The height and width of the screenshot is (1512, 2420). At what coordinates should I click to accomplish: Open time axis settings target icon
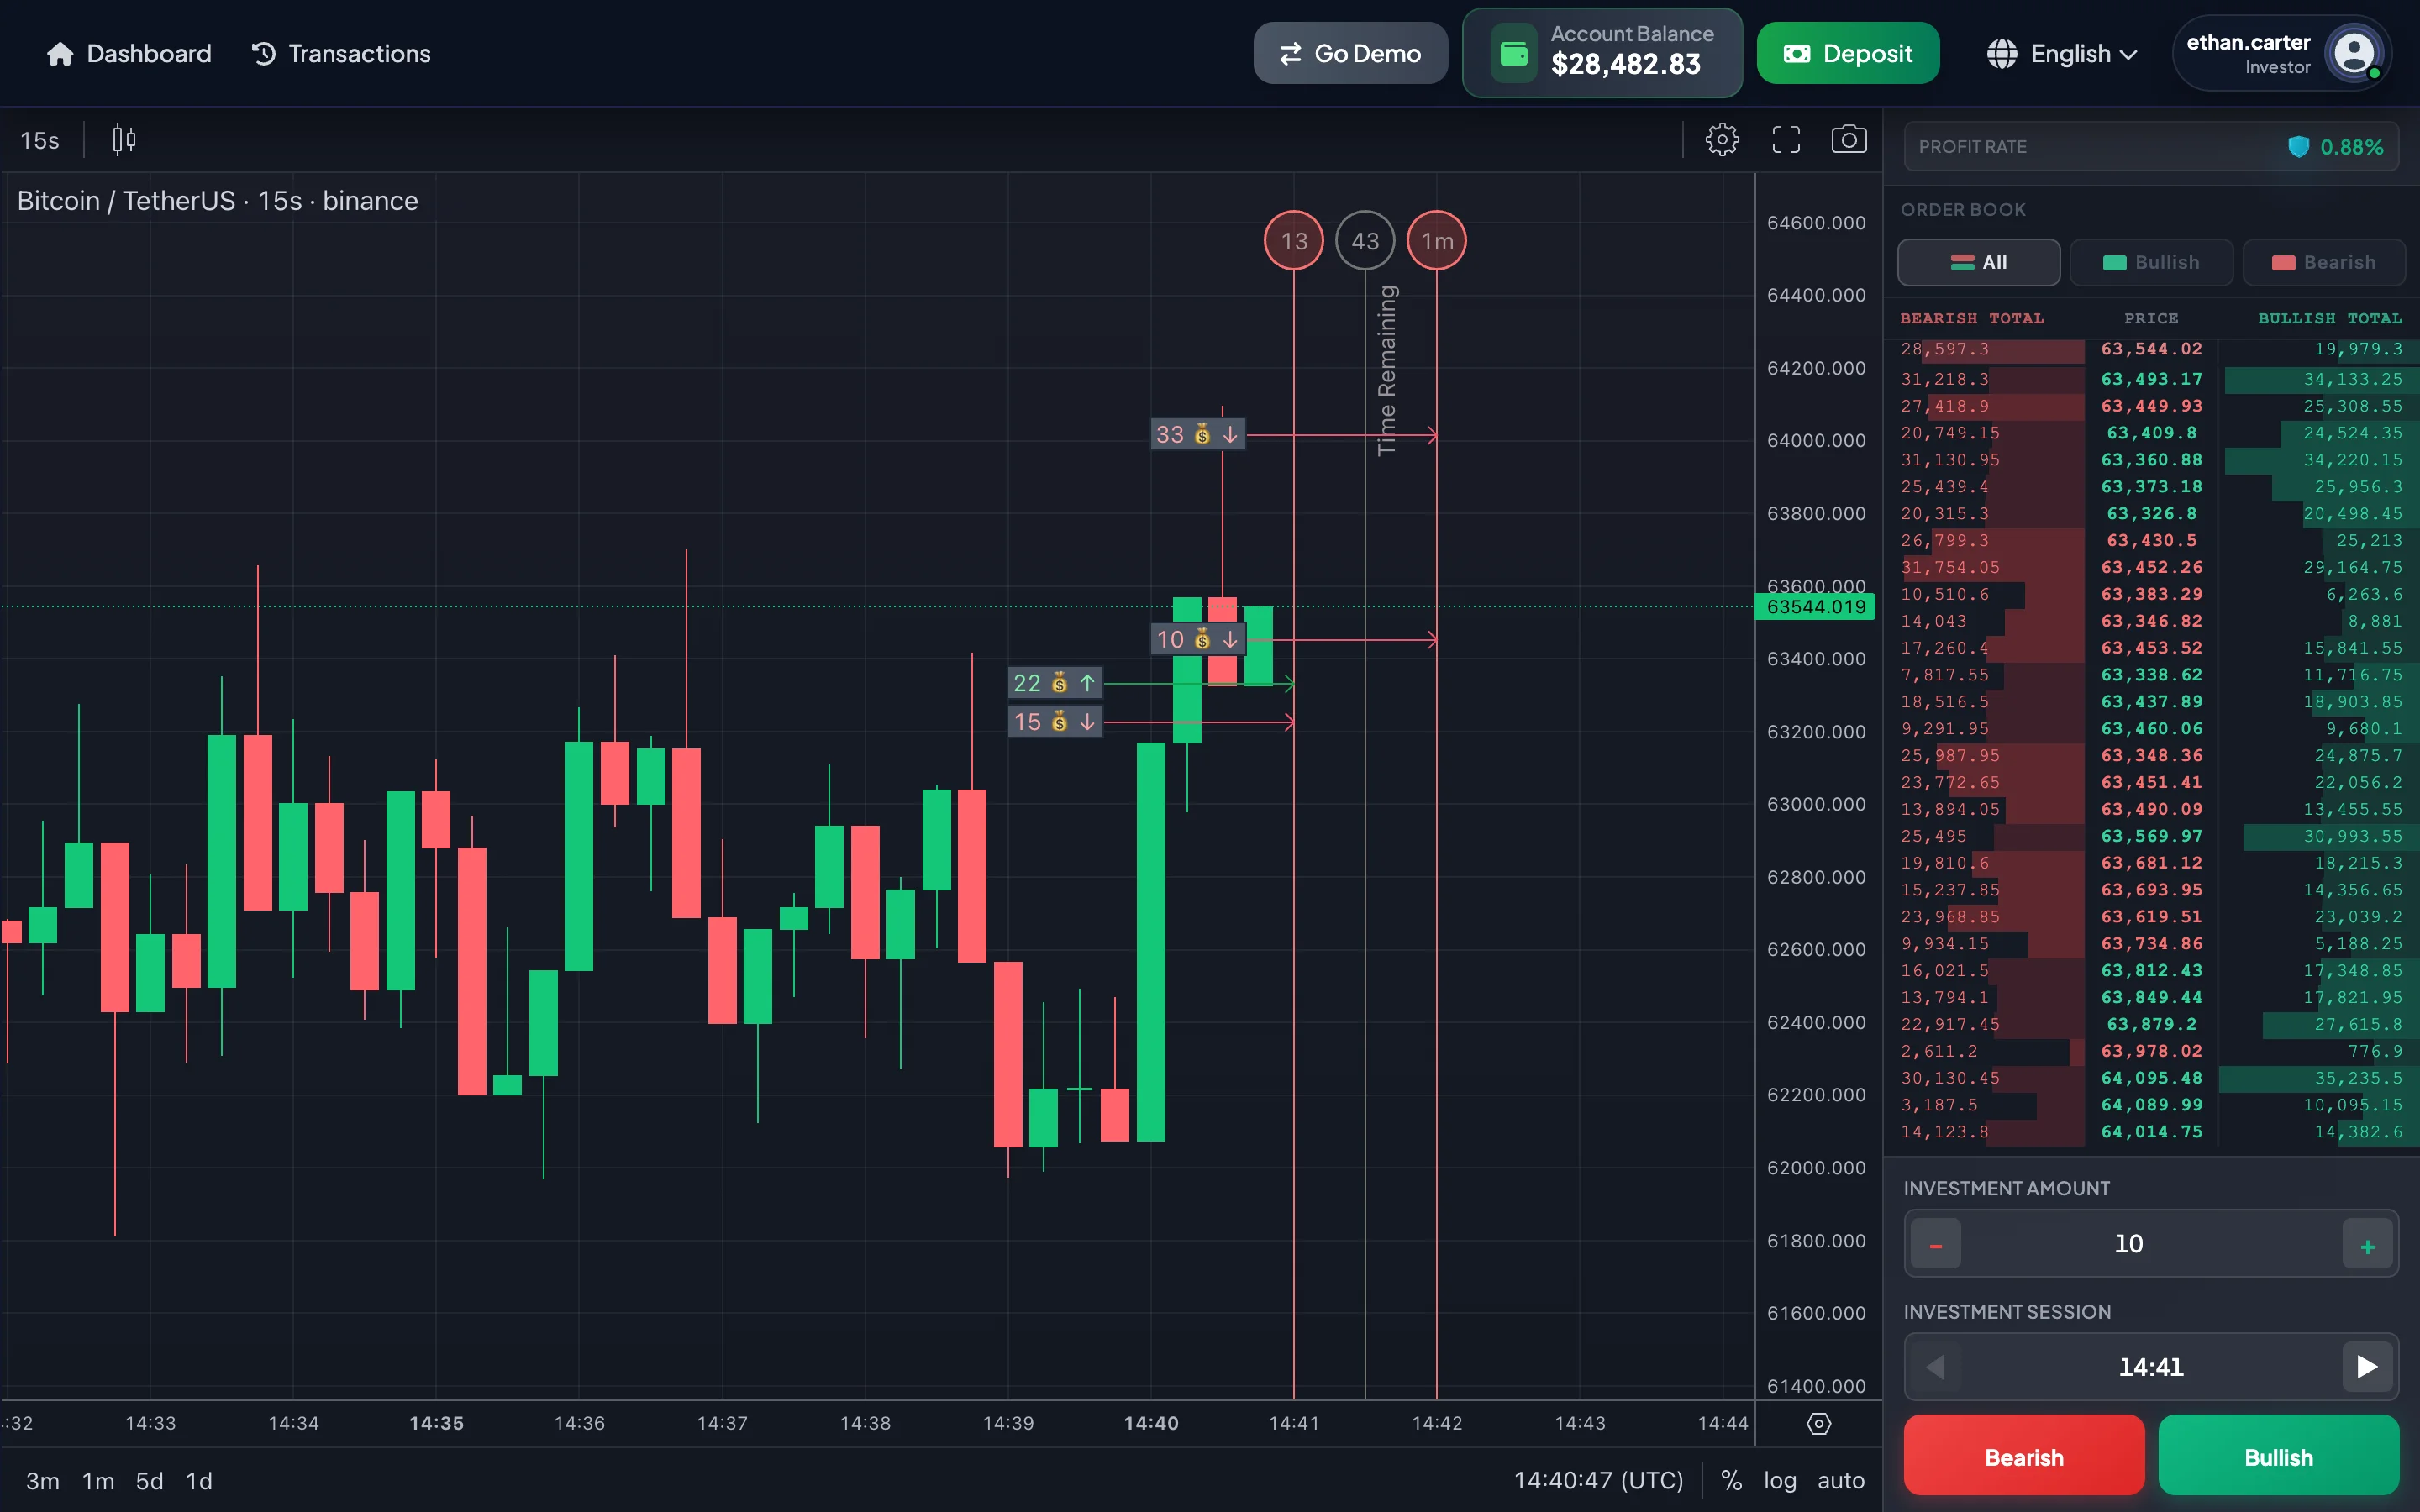1819,1424
